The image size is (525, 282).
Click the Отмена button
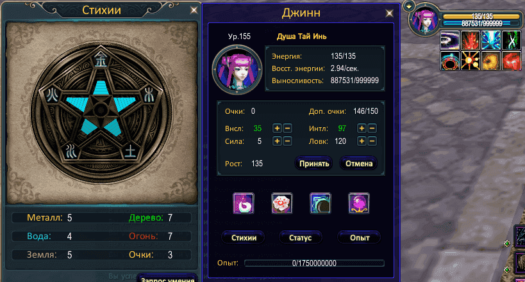(x=359, y=164)
